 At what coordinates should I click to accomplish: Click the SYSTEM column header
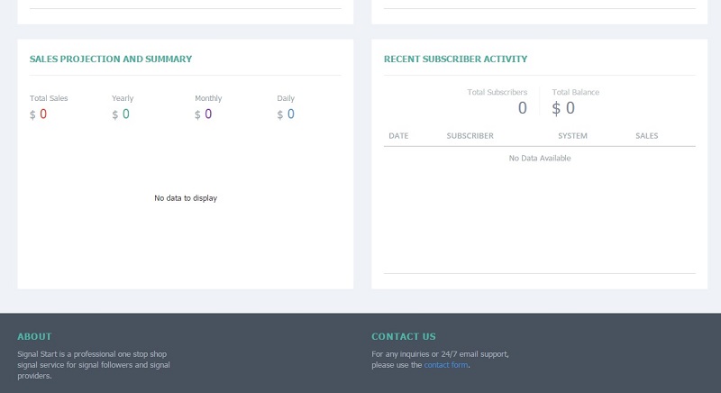[572, 136]
